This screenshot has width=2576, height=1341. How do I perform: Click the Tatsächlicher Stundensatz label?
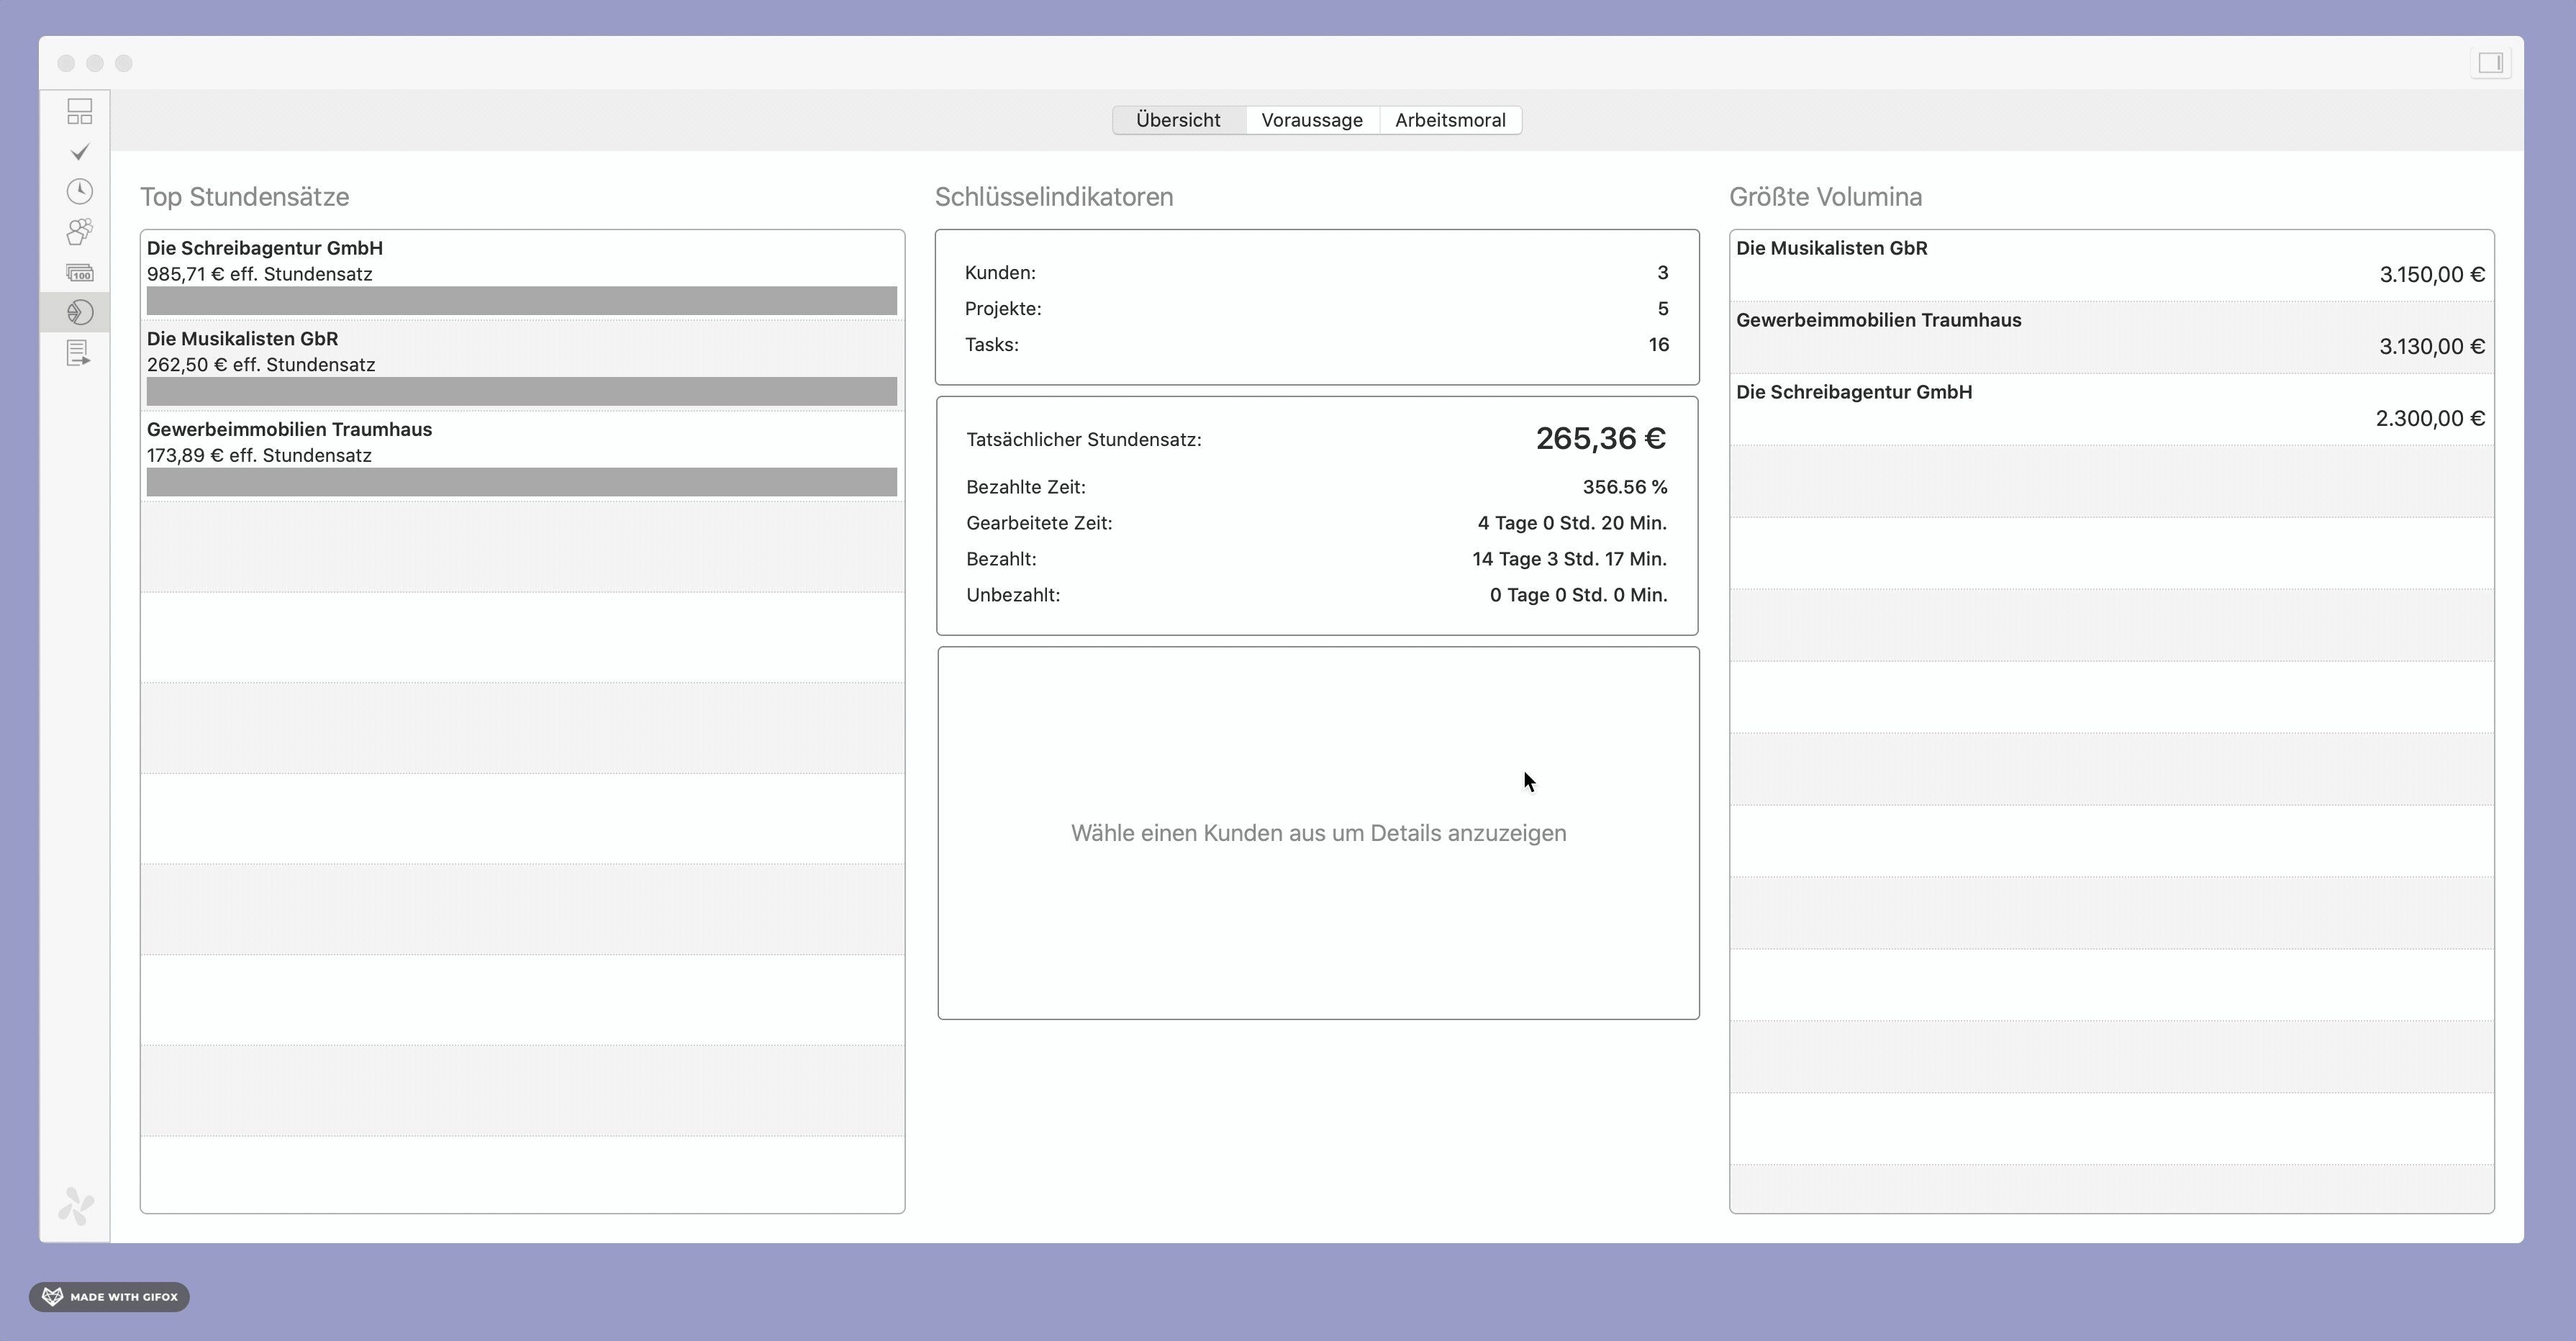(1084, 440)
